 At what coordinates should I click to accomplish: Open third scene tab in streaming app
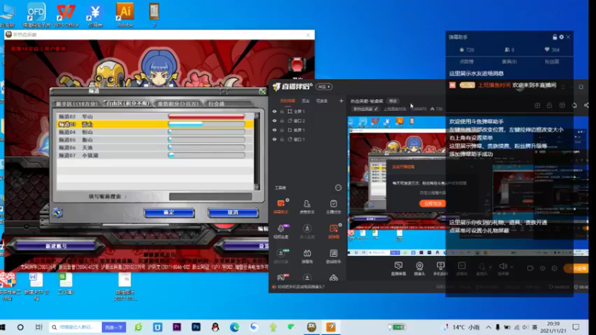click(x=322, y=101)
